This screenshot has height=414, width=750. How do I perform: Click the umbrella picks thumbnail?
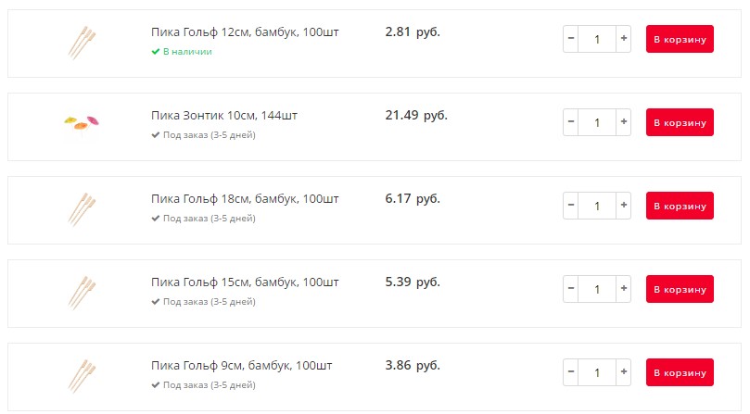click(x=82, y=122)
